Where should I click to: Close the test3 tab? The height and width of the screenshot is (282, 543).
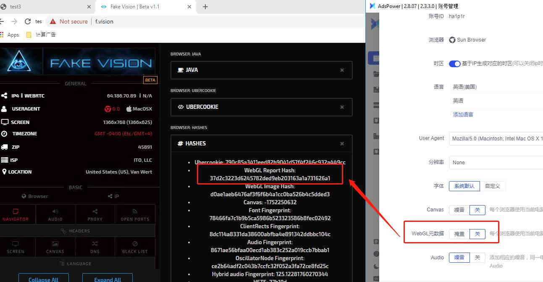89,7
